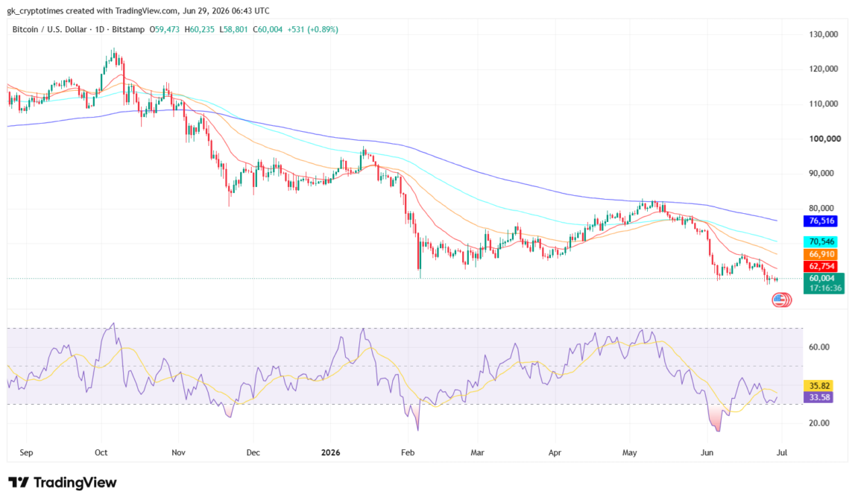Click the RSI value label 33.58

819,397
